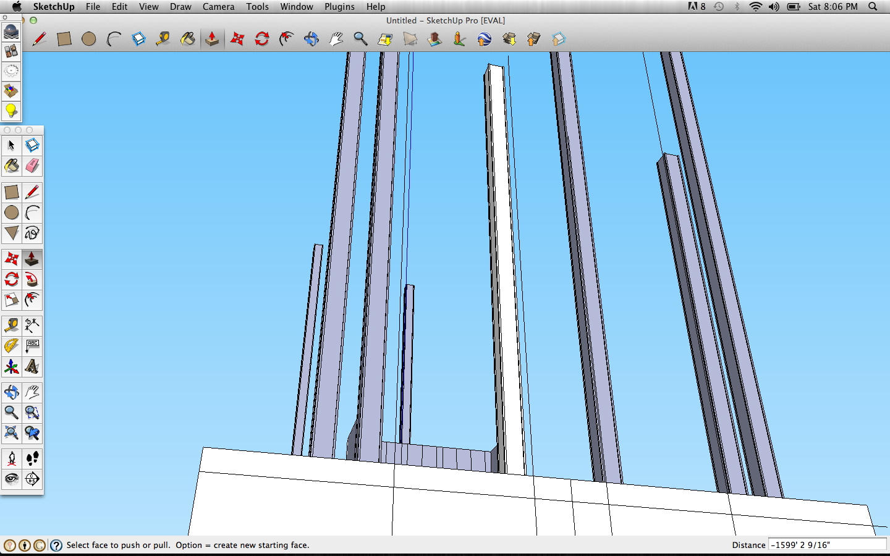Activate the Look Around eye tool
890x556 pixels.
coord(11,479)
